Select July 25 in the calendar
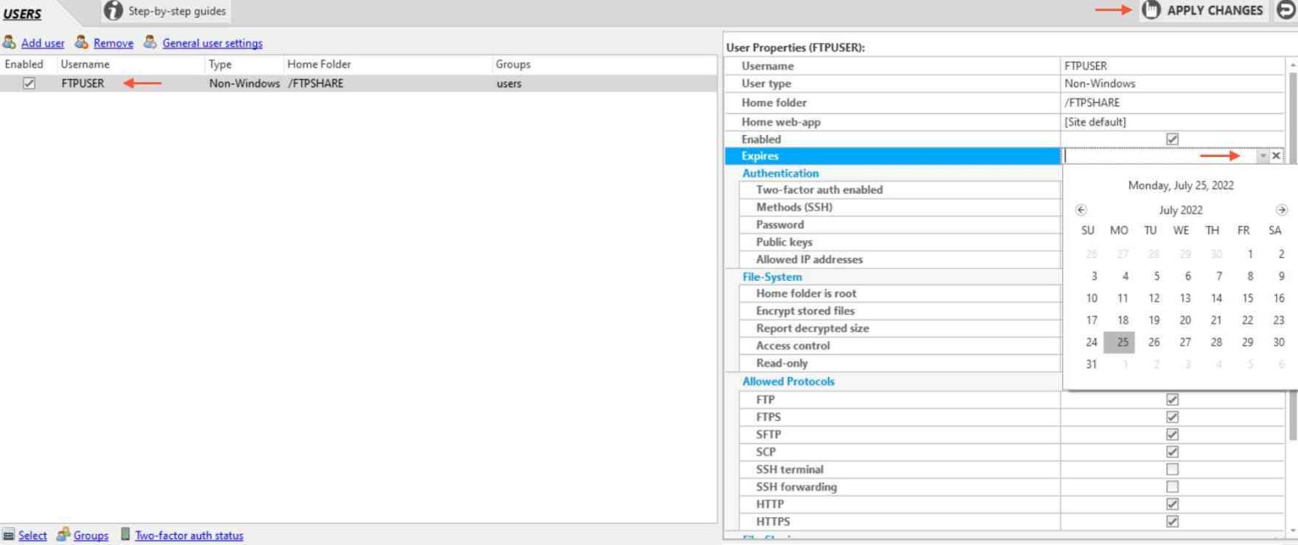Image resolution: width=1298 pixels, height=545 pixels. pyautogui.click(x=1121, y=342)
